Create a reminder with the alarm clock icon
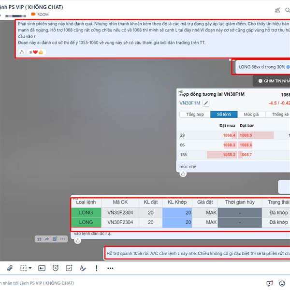Screen dimensions: 290x290 pyautogui.click(x=56, y=268)
